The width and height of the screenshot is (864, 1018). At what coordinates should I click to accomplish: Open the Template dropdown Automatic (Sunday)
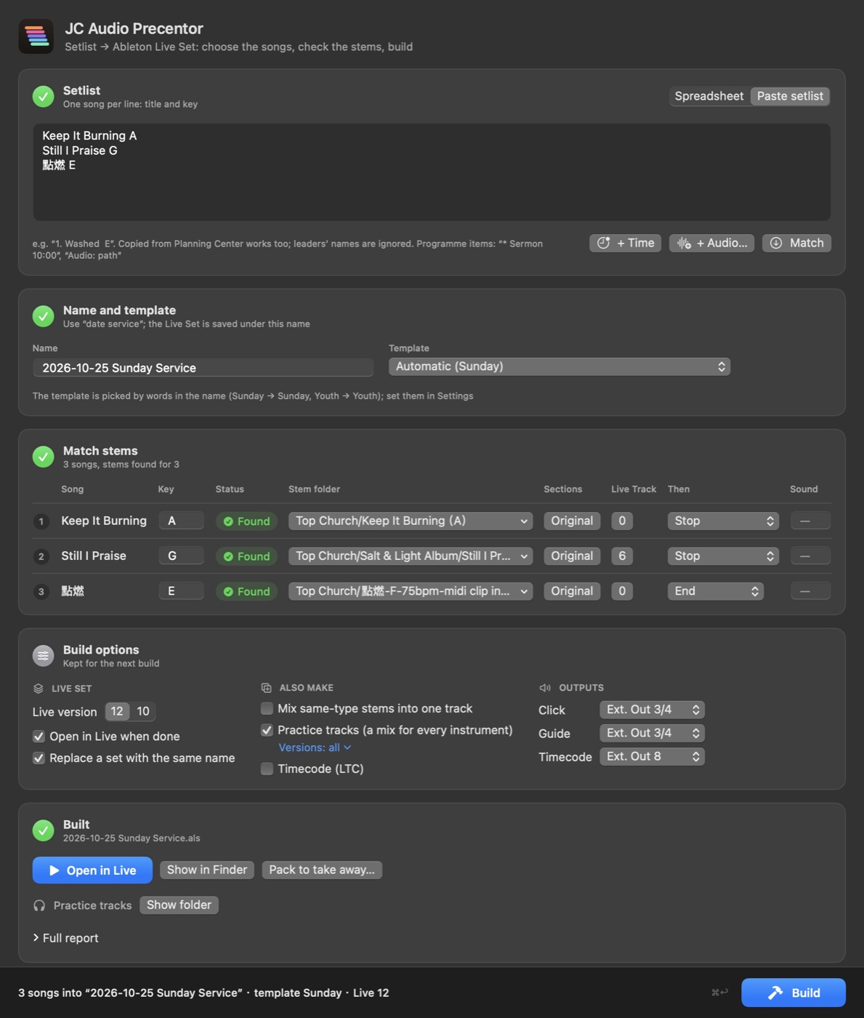tap(559, 366)
